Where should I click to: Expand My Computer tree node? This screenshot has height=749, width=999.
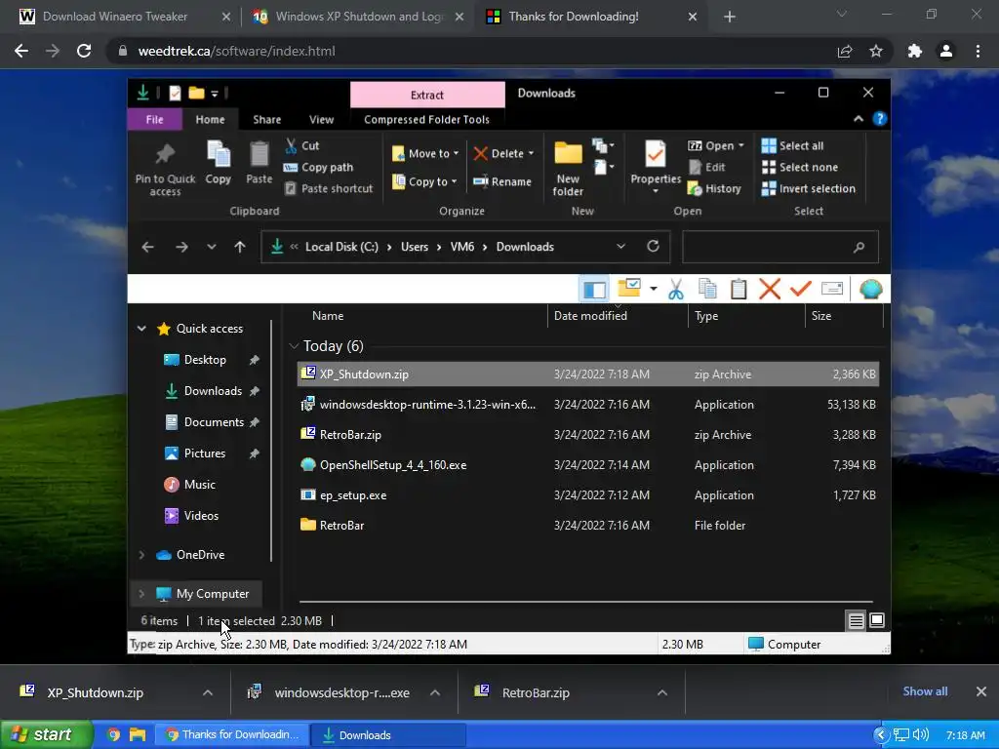point(141,594)
